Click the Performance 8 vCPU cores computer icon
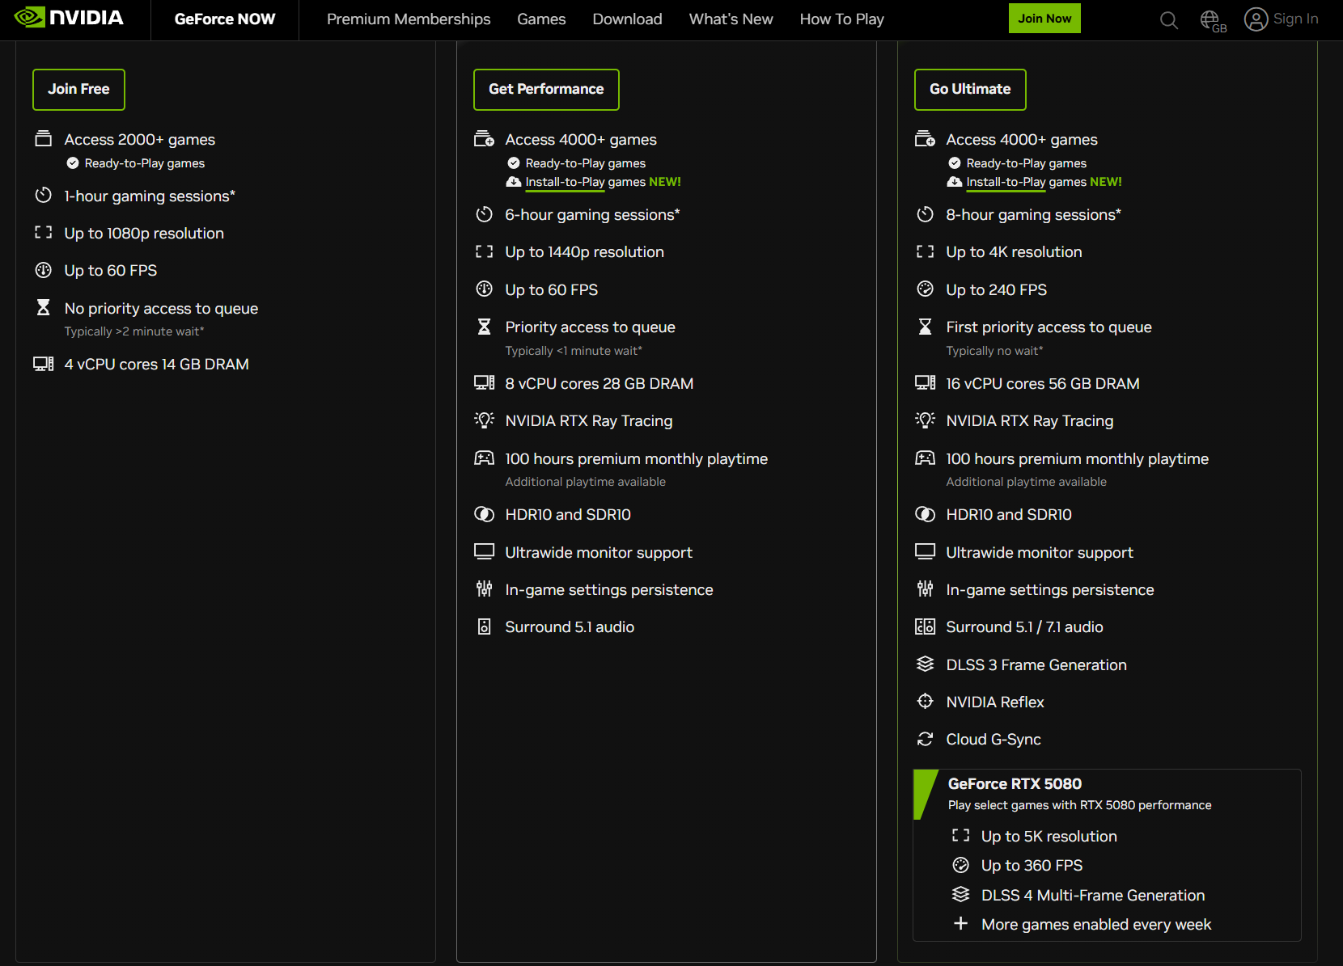Image resolution: width=1343 pixels, height=966 pixels. (x=485, y=383)
